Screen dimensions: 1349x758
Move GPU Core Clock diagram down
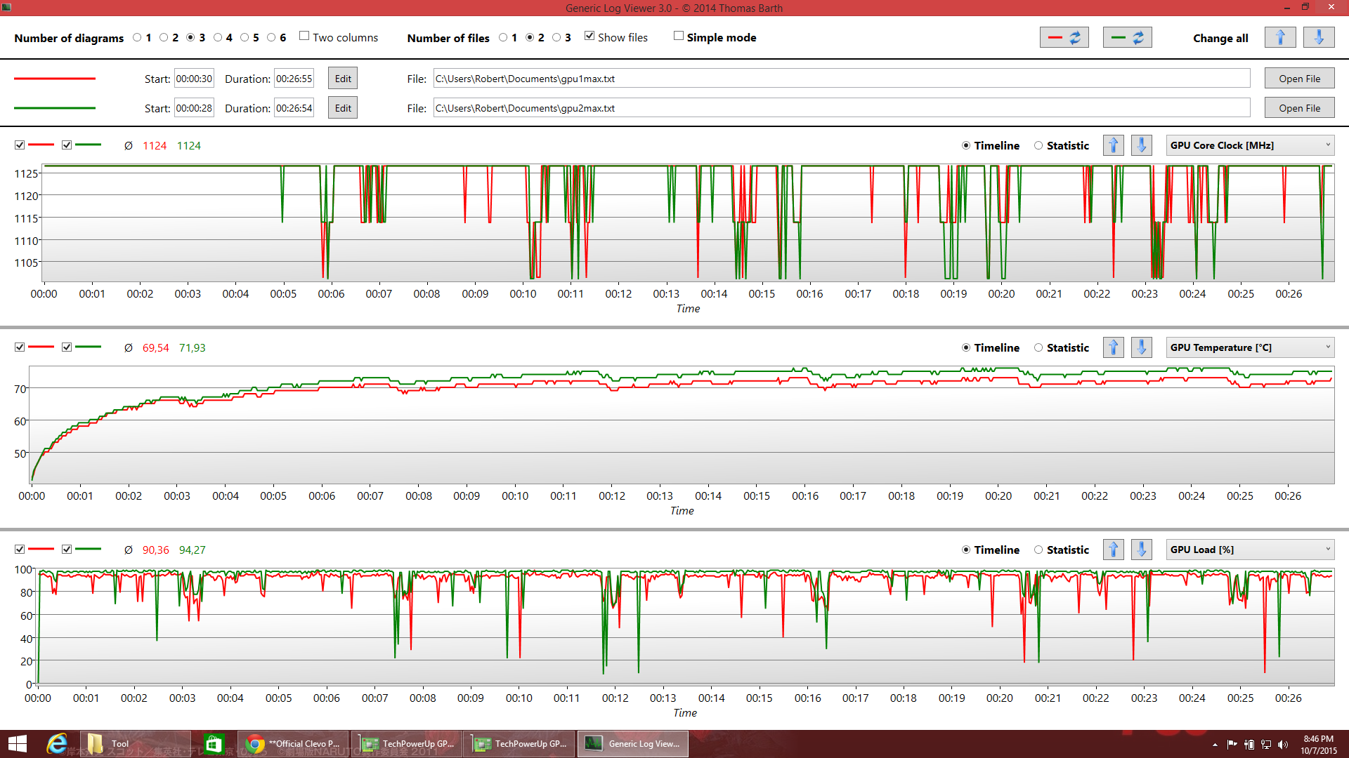pyautogui.click(x=1142, y=145)
